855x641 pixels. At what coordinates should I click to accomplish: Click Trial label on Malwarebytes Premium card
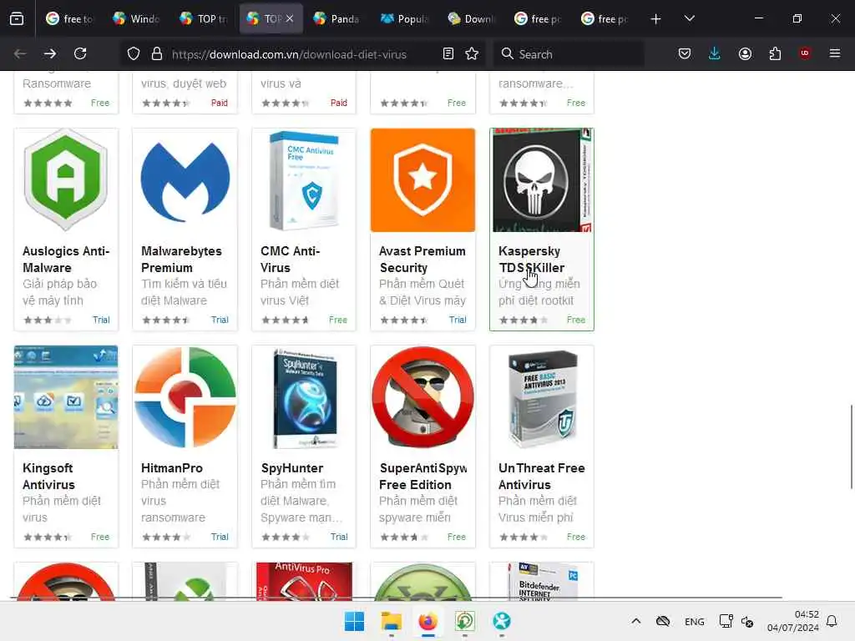(x=220, y=320)
